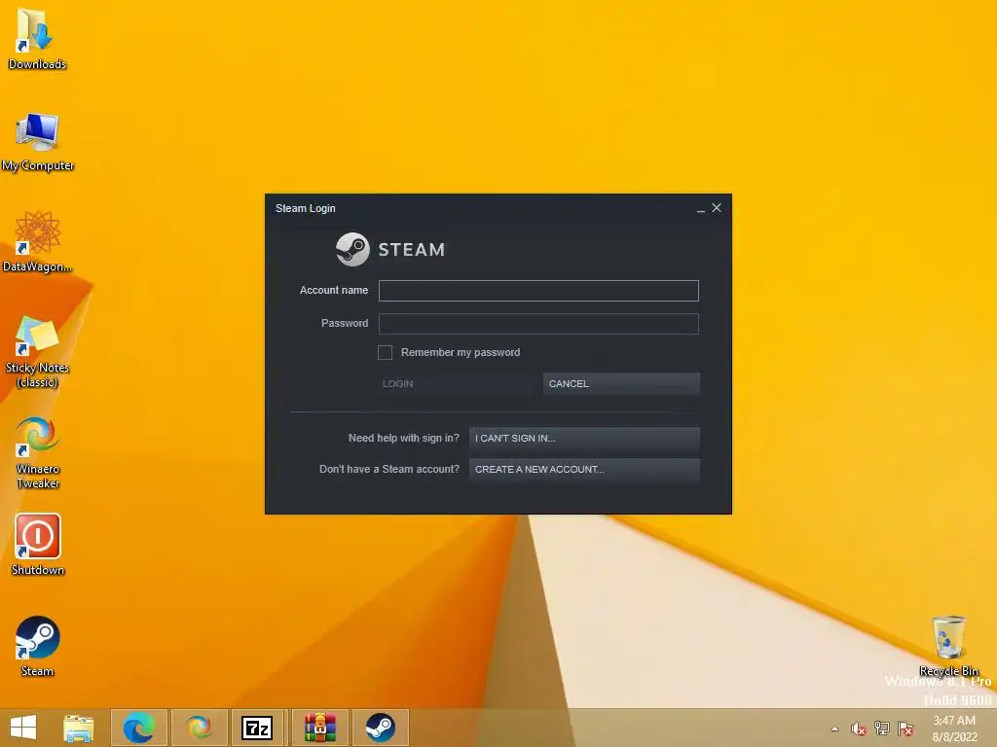Open the Action Center flag icon

[905, 729]
